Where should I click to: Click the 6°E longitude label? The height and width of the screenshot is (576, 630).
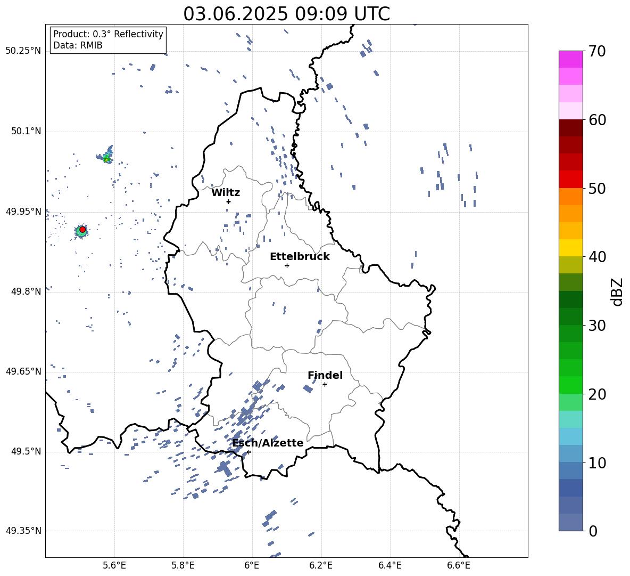[x=252, y=565]
